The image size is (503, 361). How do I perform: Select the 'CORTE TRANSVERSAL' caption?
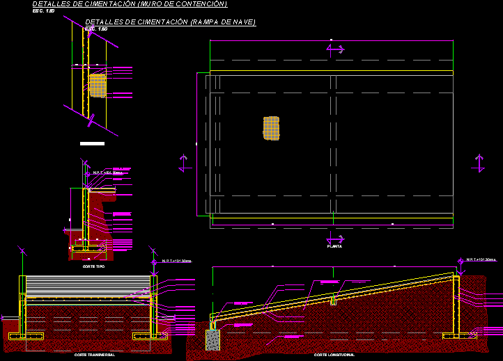[x=94, y=355]
